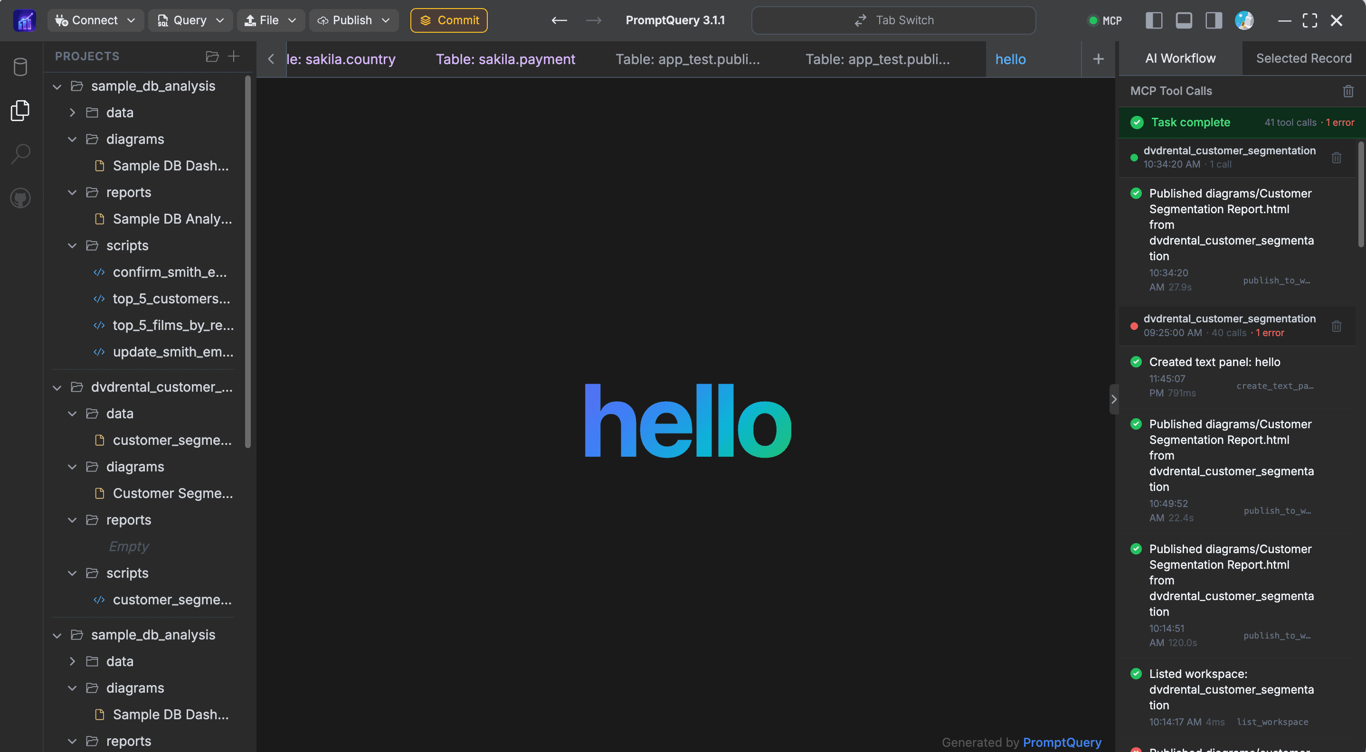Image resolution: width=1366 pixels, height=752 pixels.
Task: Toggle the bottom panel layout
Action: point(1184,21)
